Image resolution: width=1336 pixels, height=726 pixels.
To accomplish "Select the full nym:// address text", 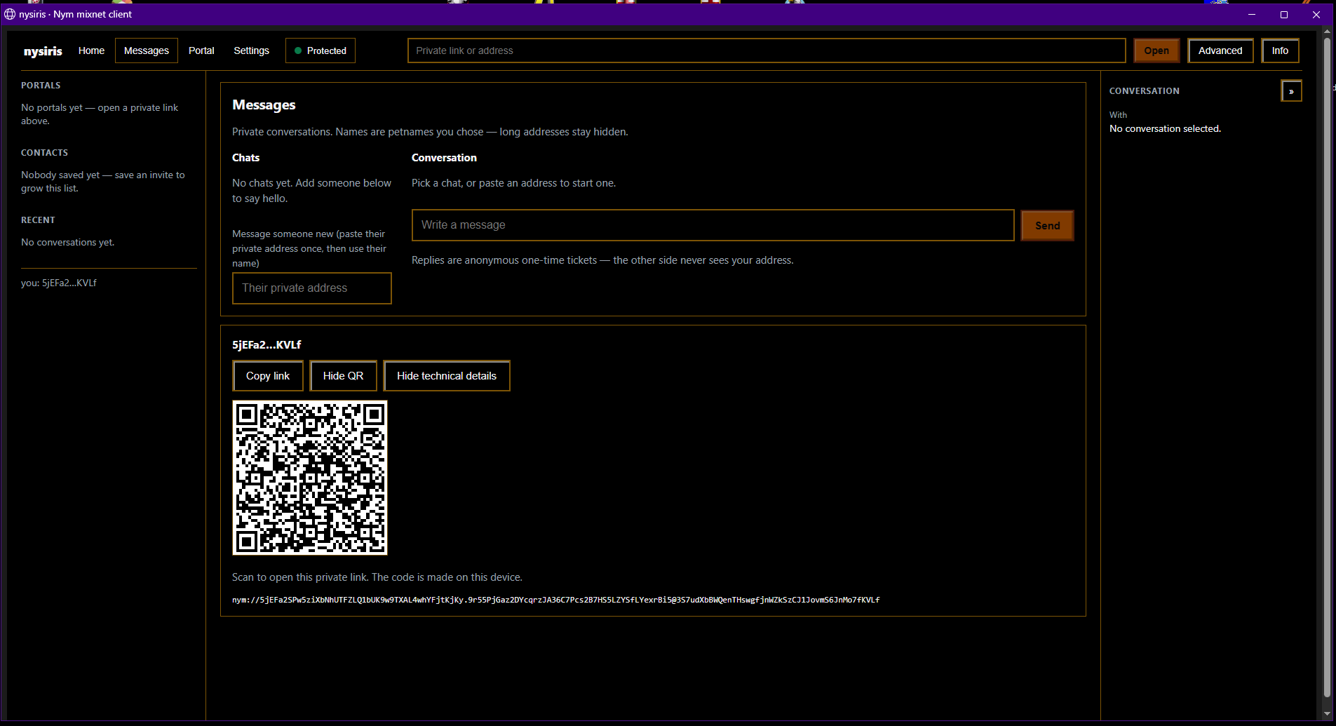I will pyautogui.click(x=556, y=600).
